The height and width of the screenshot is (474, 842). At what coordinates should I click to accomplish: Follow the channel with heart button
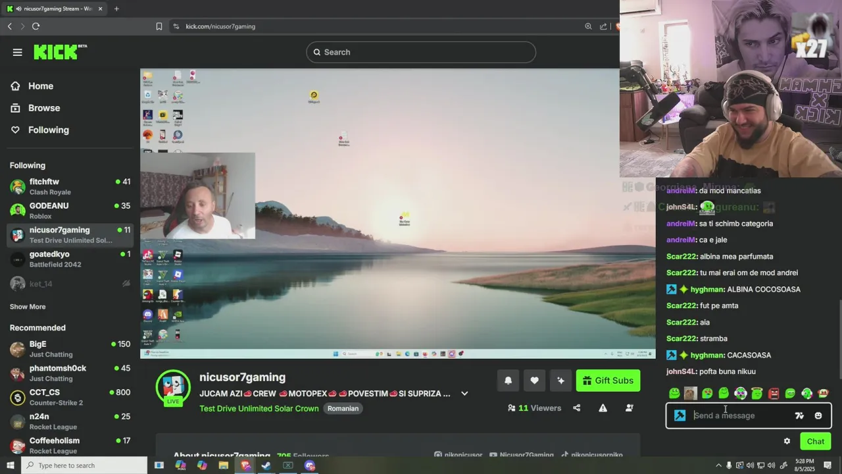(534, 381)
